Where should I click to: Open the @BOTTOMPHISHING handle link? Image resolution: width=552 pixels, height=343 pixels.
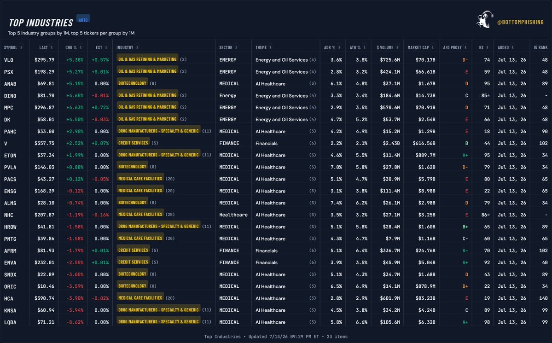[x=520, y=22]
